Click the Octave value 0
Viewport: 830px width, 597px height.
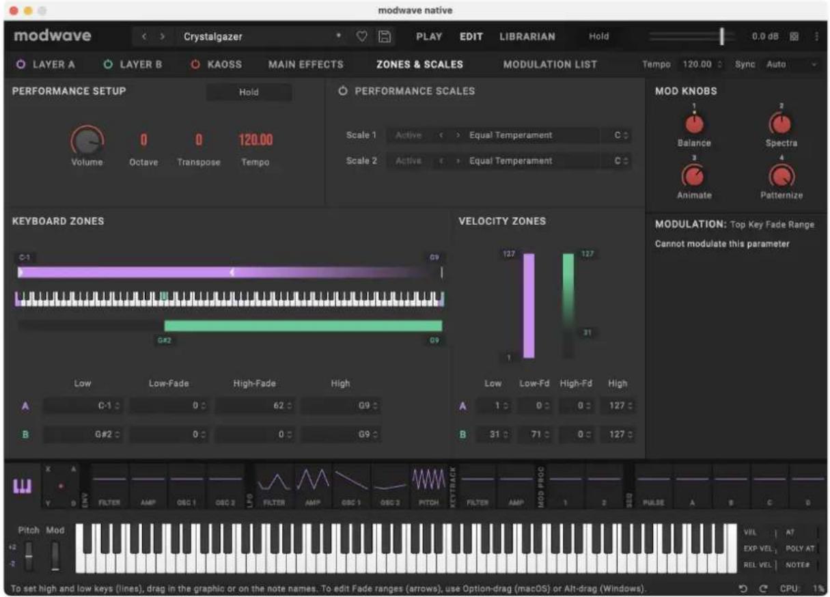(x=143, y=141)
